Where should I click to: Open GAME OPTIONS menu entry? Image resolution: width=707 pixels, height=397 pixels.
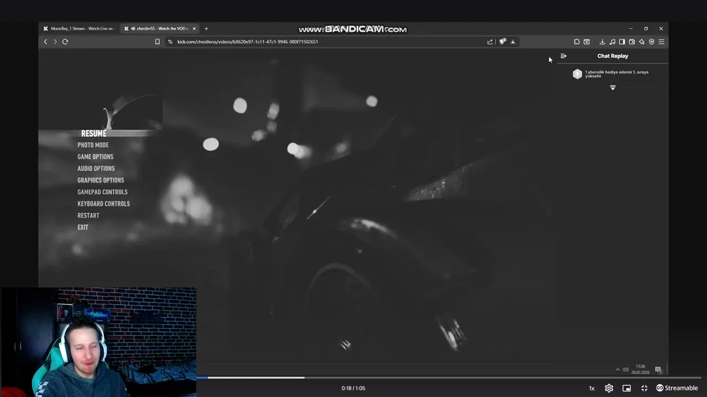point(96,157)
